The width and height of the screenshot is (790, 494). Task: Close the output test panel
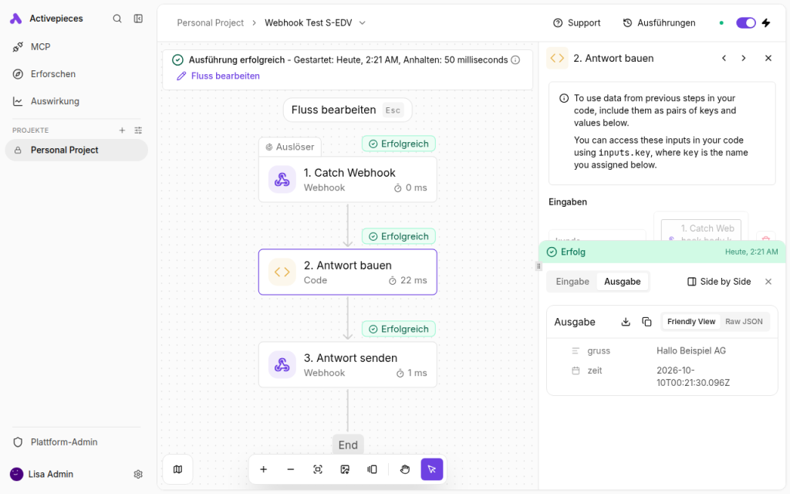point(768,282)
